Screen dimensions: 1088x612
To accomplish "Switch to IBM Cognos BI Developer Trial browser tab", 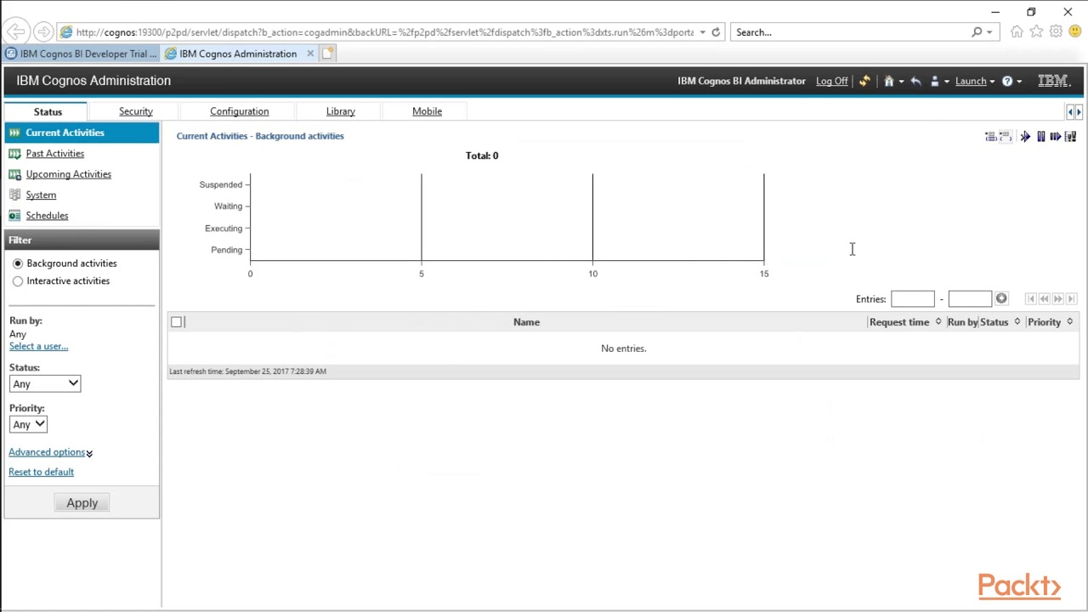I will click(x=82, y=54).
